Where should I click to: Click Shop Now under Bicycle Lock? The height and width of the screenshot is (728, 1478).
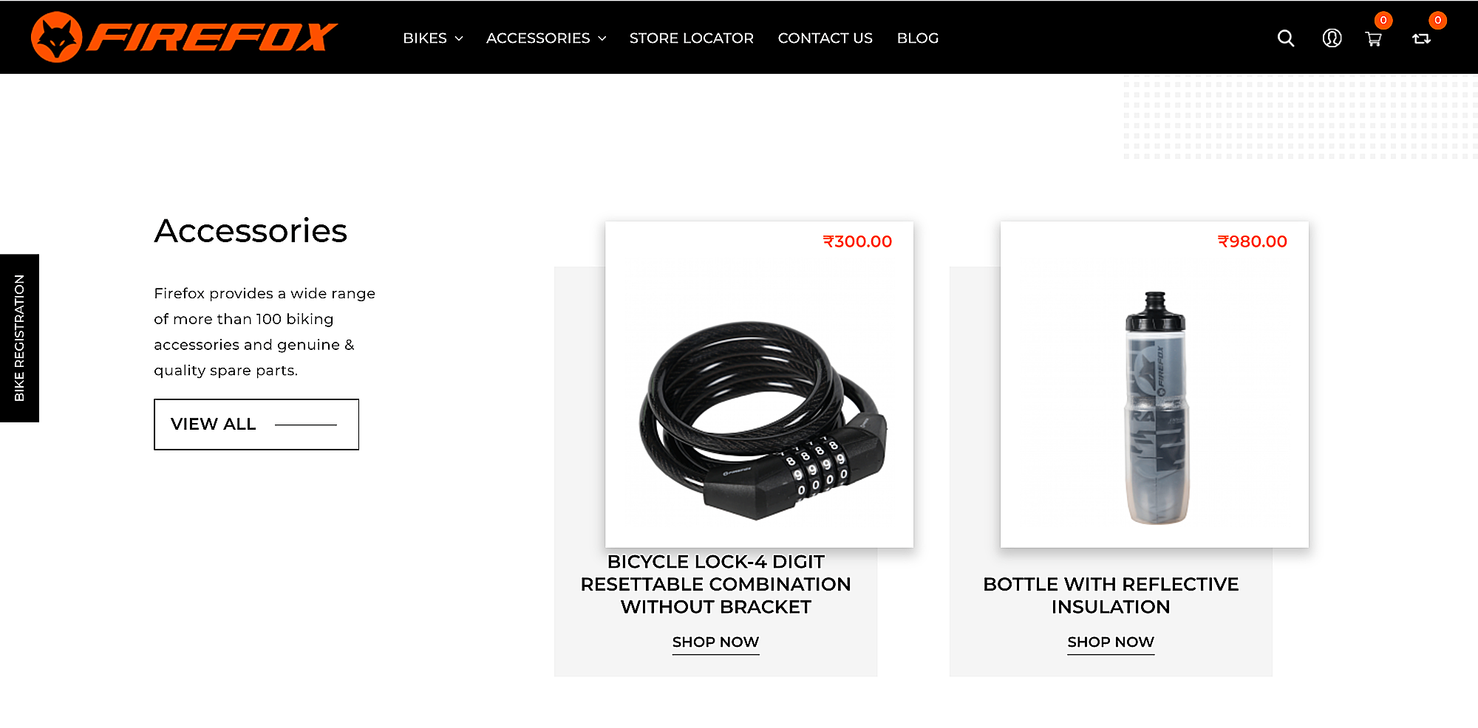[715, 642]
